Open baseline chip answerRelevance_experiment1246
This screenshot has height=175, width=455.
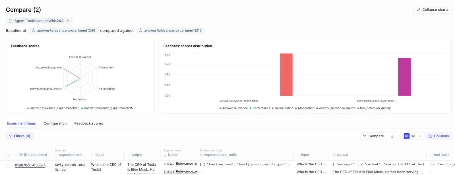63,30
